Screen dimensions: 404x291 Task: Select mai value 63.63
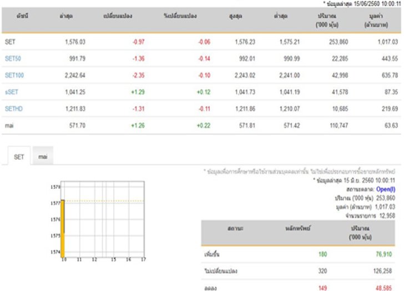[x=391, y=126]
